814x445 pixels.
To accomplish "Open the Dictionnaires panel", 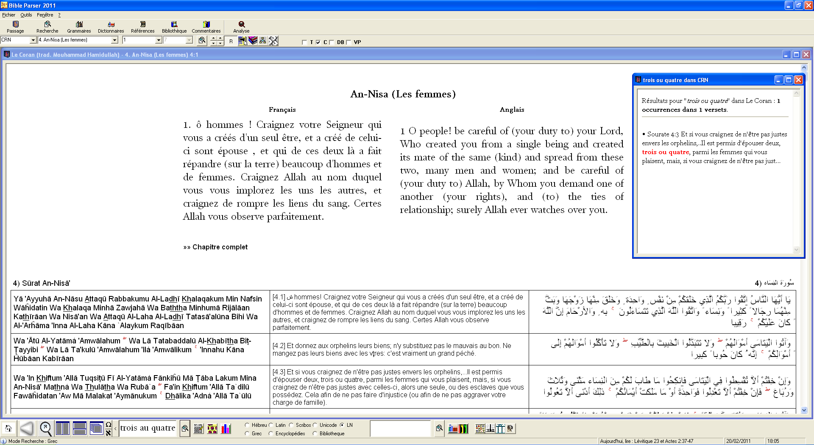I will (111, 26).
